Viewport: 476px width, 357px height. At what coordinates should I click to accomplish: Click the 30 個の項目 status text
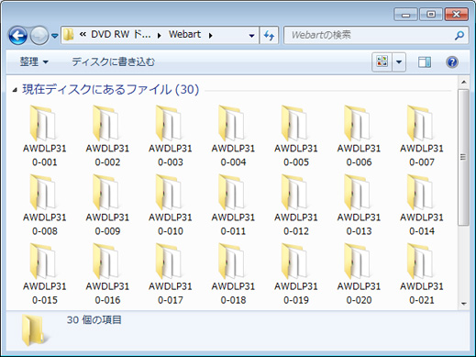point(94,320)
